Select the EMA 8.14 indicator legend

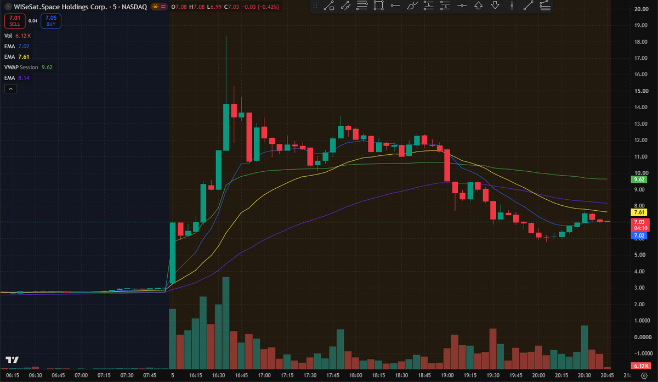pos(16,78)
